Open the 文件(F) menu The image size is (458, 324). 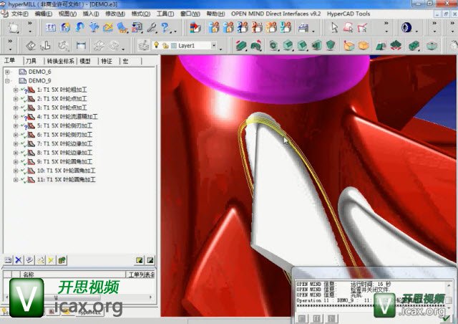click(x=20, y=14)
